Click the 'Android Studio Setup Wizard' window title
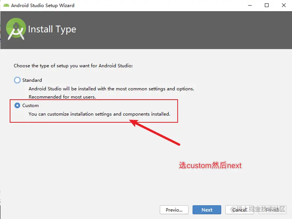 tap(42, 5)
